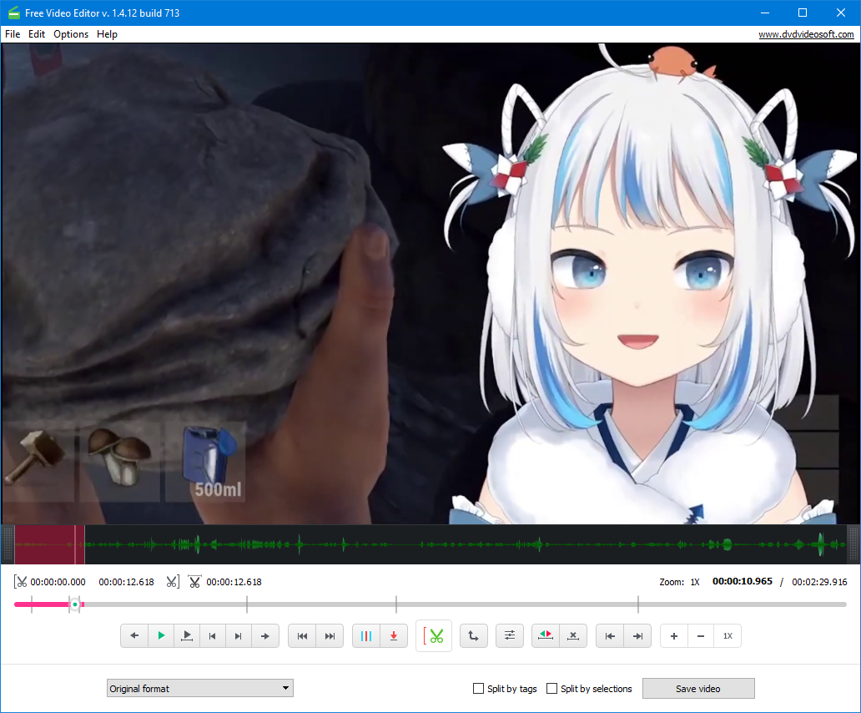Open the Options menu
The height and width of the screenshot is (713, 861).
point(71,34)
